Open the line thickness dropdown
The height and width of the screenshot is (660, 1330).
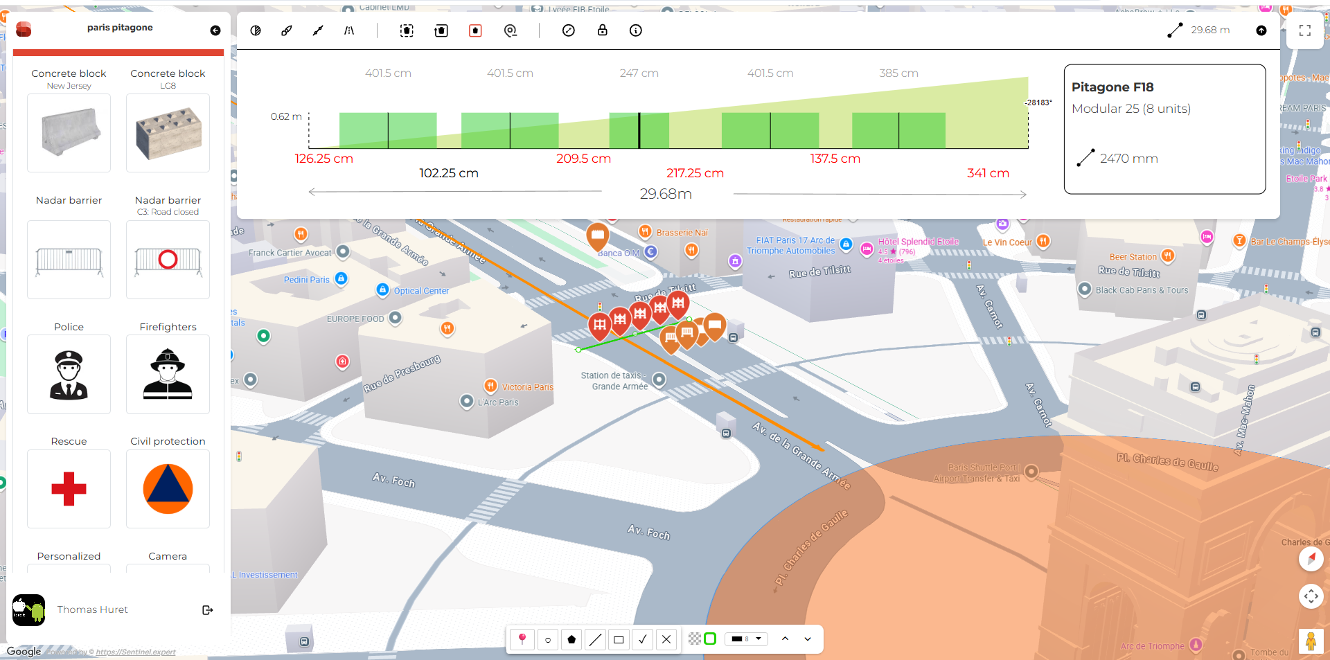(x=746, y=639)
